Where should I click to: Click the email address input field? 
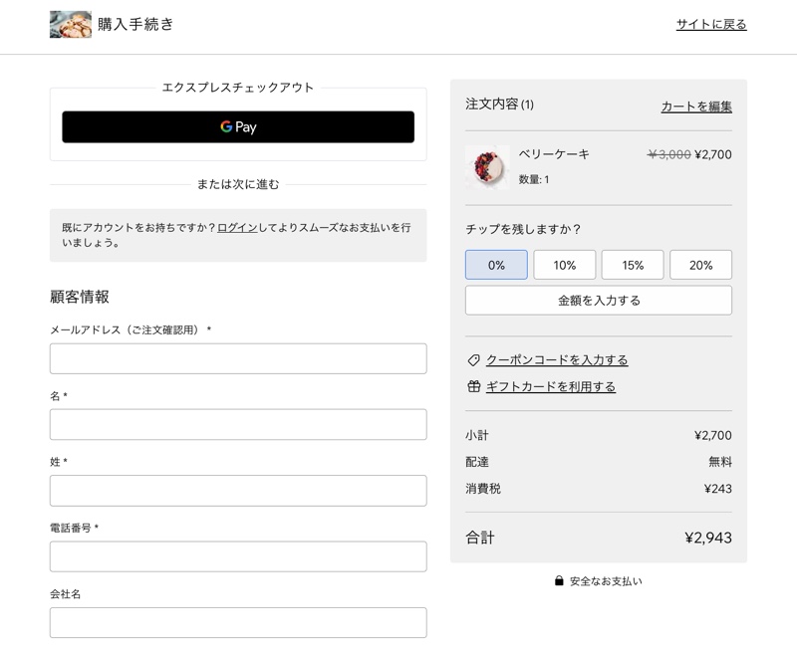pos(237,356)
